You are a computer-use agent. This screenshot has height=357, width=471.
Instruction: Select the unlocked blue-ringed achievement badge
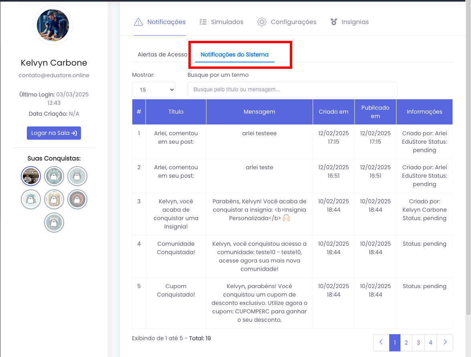point(31,176)
